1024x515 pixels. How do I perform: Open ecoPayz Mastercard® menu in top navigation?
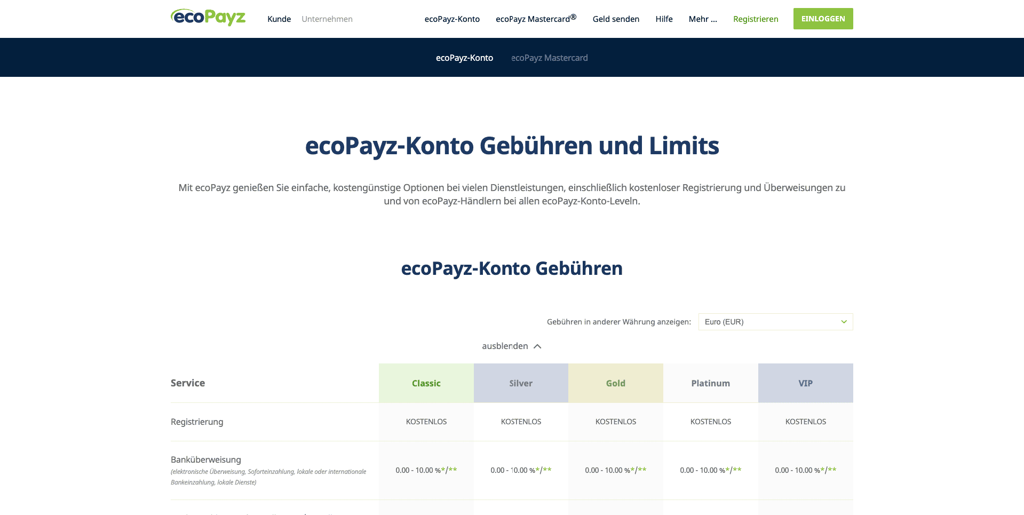(536, 19)
